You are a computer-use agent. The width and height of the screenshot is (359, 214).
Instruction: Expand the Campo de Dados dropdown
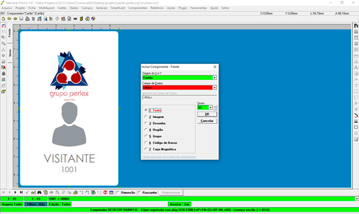(x=215, y=88)
